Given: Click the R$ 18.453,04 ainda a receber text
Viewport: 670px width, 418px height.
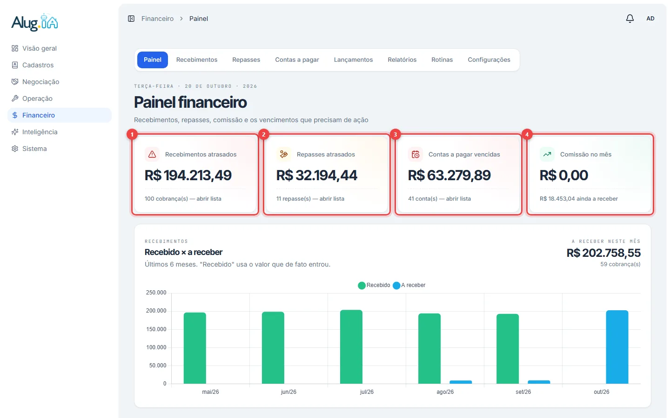Looking at the screenshot, I should pos(579,199).
